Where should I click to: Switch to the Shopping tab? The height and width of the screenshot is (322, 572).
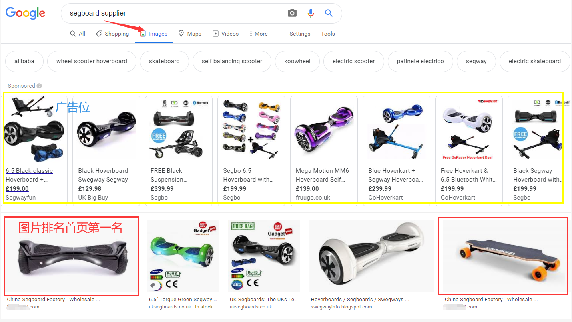point(112,34)
